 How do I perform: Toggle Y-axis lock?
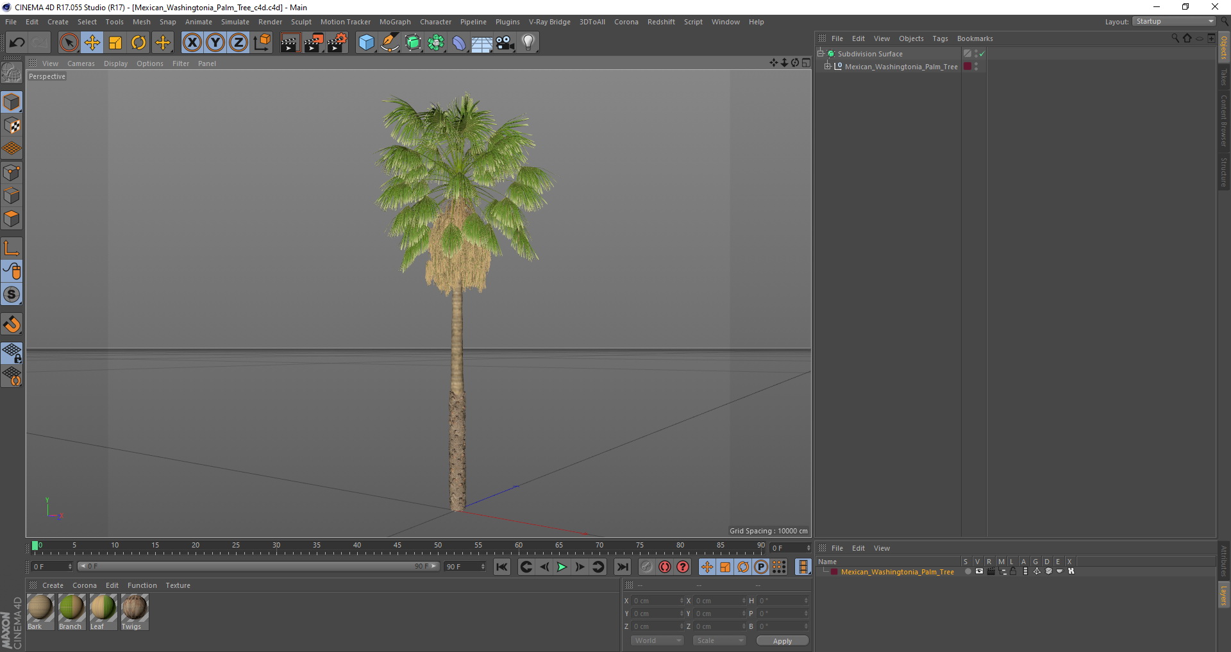tap(215, 43)
